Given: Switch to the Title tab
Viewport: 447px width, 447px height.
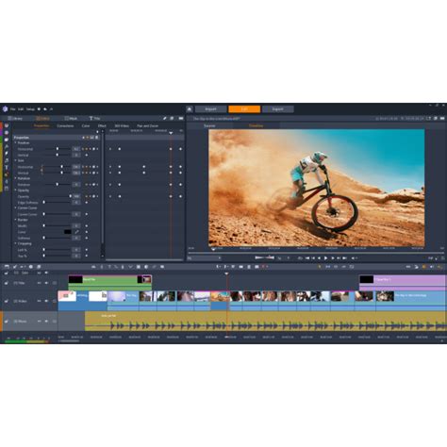Looking at the screenshot, I should pyautogui.click(x=94, y=118).
